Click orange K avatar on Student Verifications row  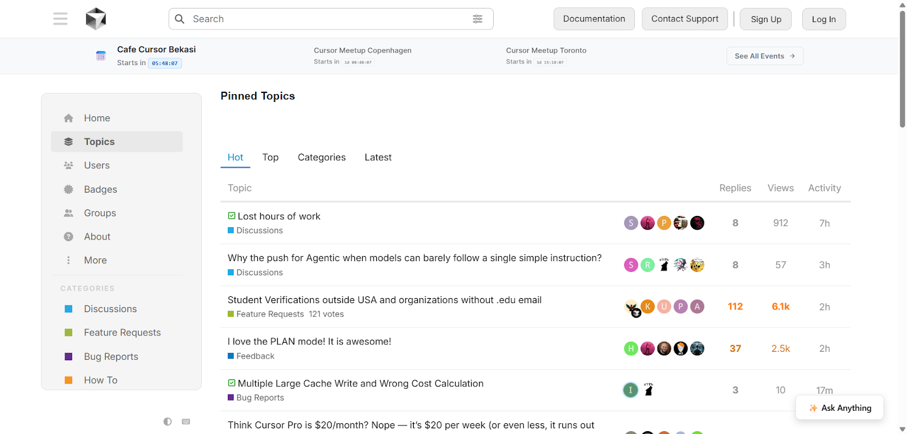click(x=647, y=307)
